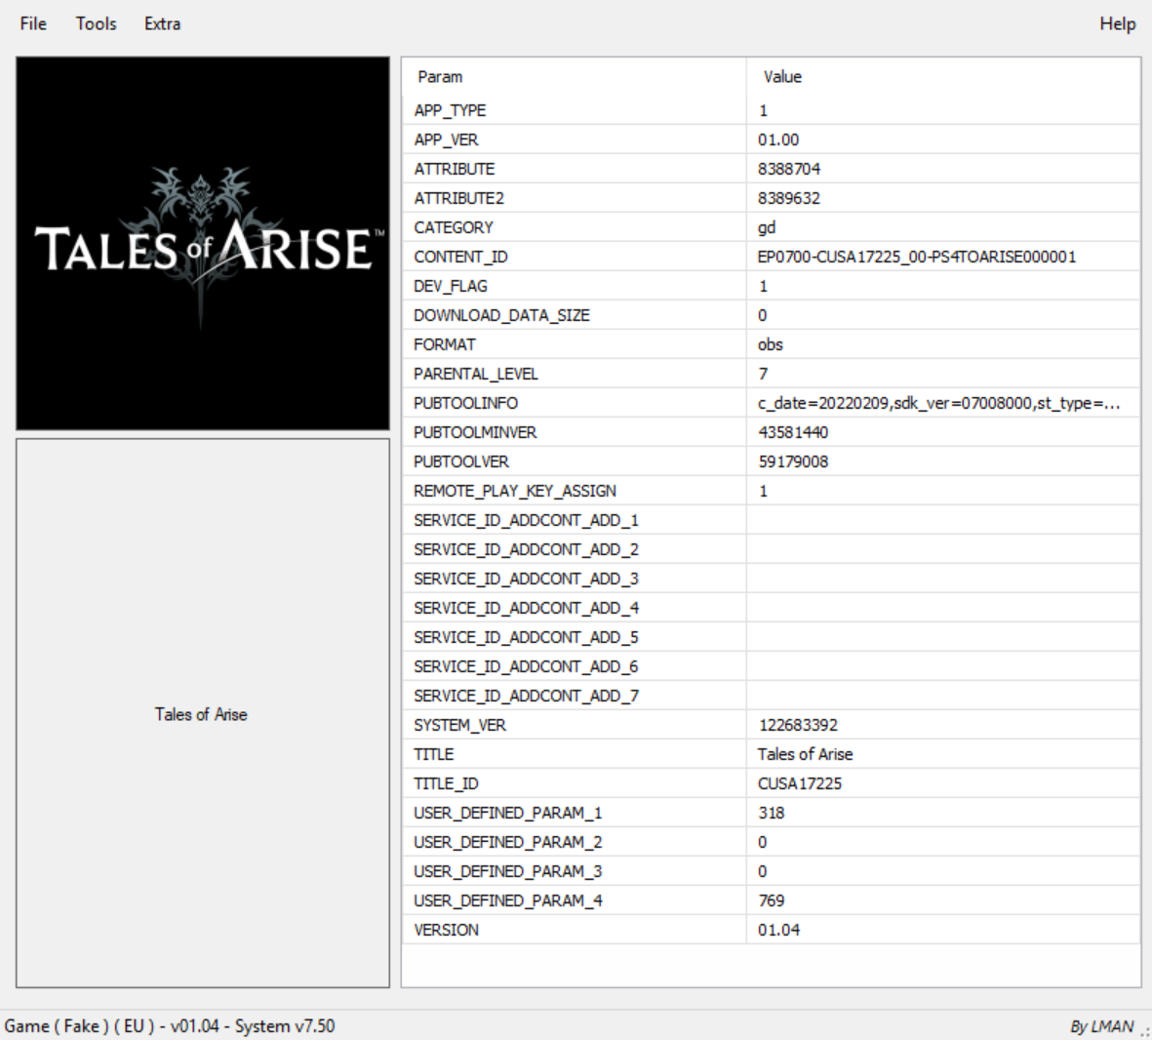This screenshot has width=1152, height=1040.
Task: Click the value 8388704
Action: click(x=788, y=169)
